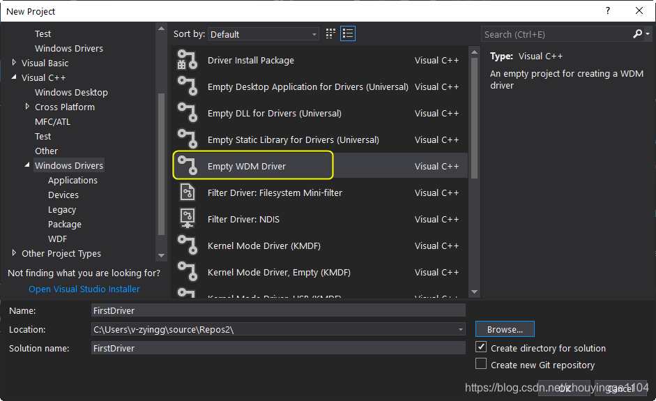Image resolution: width=656 pixels, height=401 pixels.
Task: Click the Search (Ctrl+E) box
Action: point(556,34)
